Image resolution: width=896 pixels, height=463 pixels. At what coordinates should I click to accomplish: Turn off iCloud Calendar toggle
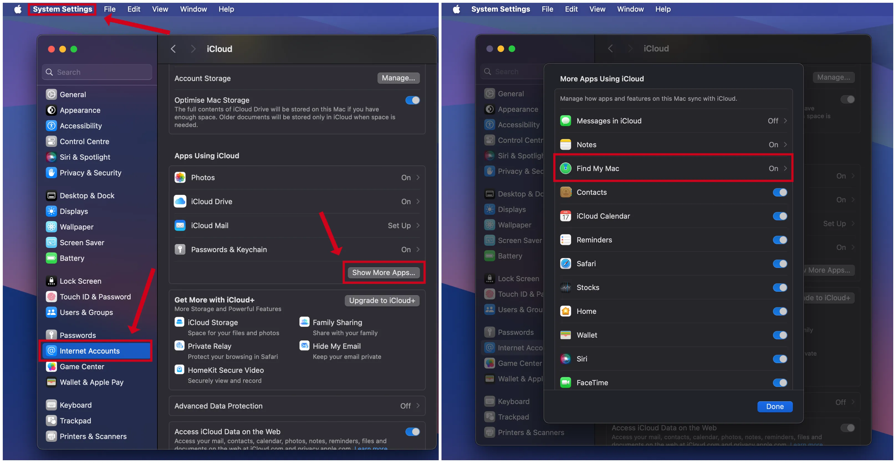(x=780, y=216)
